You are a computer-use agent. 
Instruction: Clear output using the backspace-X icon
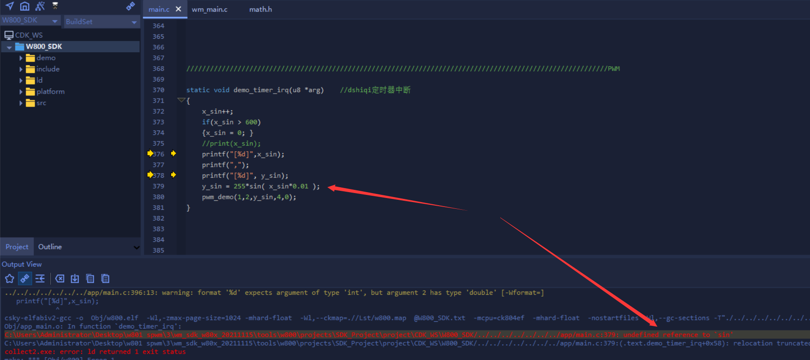(59, 279)
